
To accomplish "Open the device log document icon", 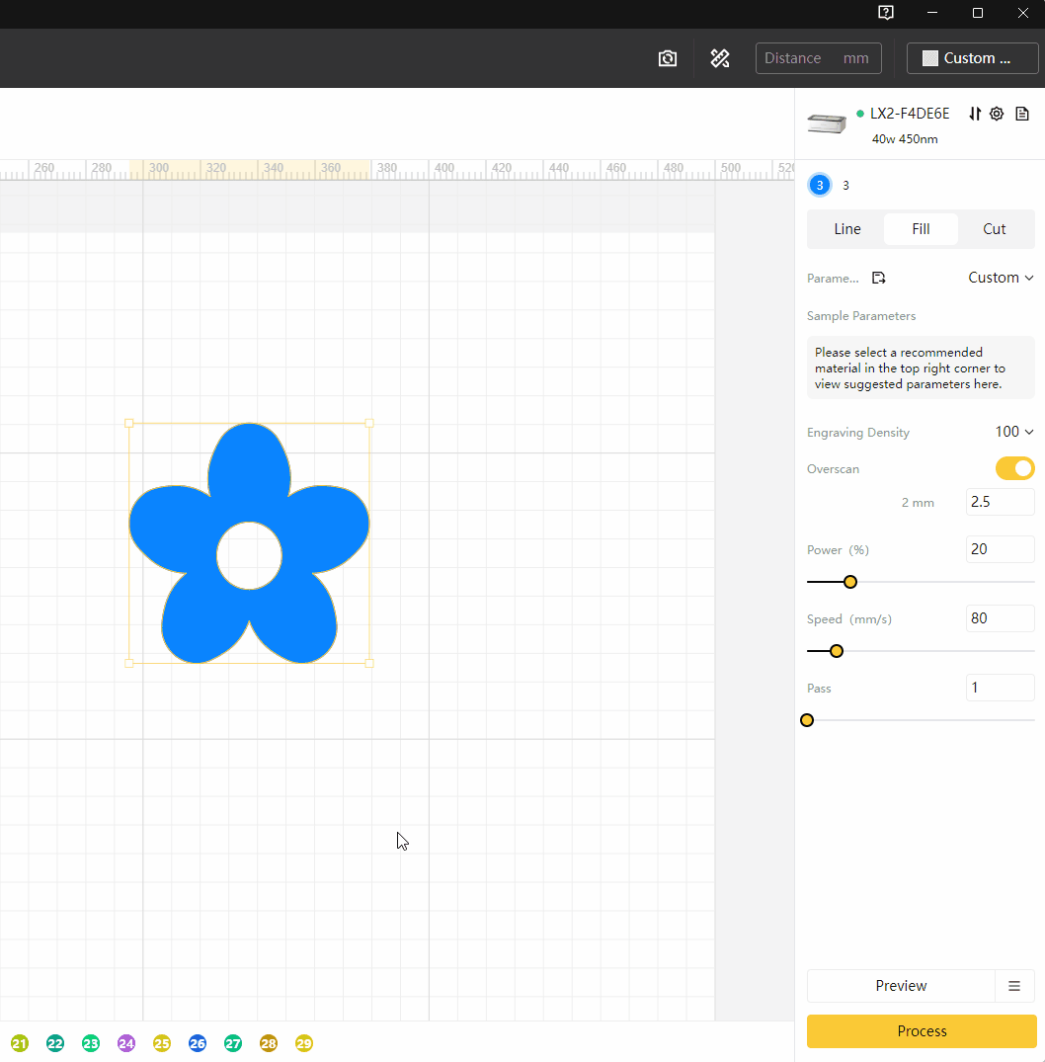I will point(1022,113).
